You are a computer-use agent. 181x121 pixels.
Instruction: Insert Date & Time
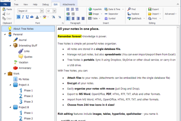112,9
